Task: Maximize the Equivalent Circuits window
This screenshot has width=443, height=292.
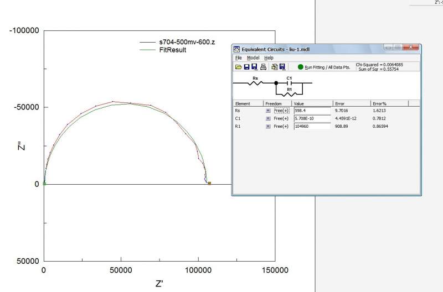Action: coord(398,48)
